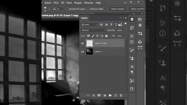Enable Enhance Edge checkbox
The width and height of the screenshot is (187, 105).
(x=88, y=9)
